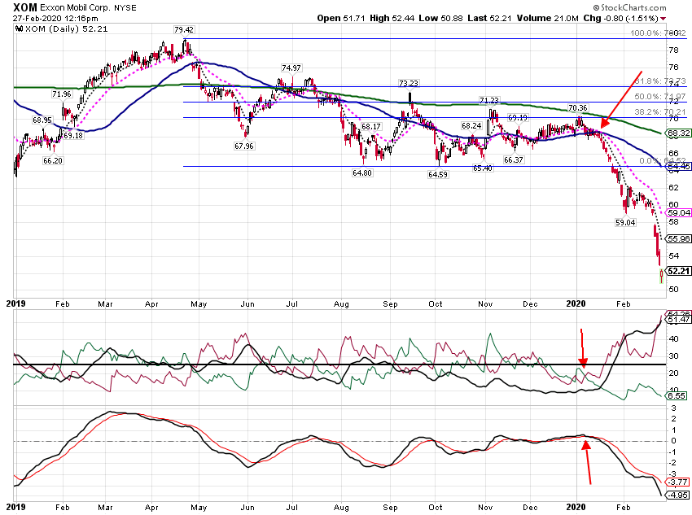Click the 70.36 price label
This screenshot has height=515, width=692.
(x=578, y=108)
